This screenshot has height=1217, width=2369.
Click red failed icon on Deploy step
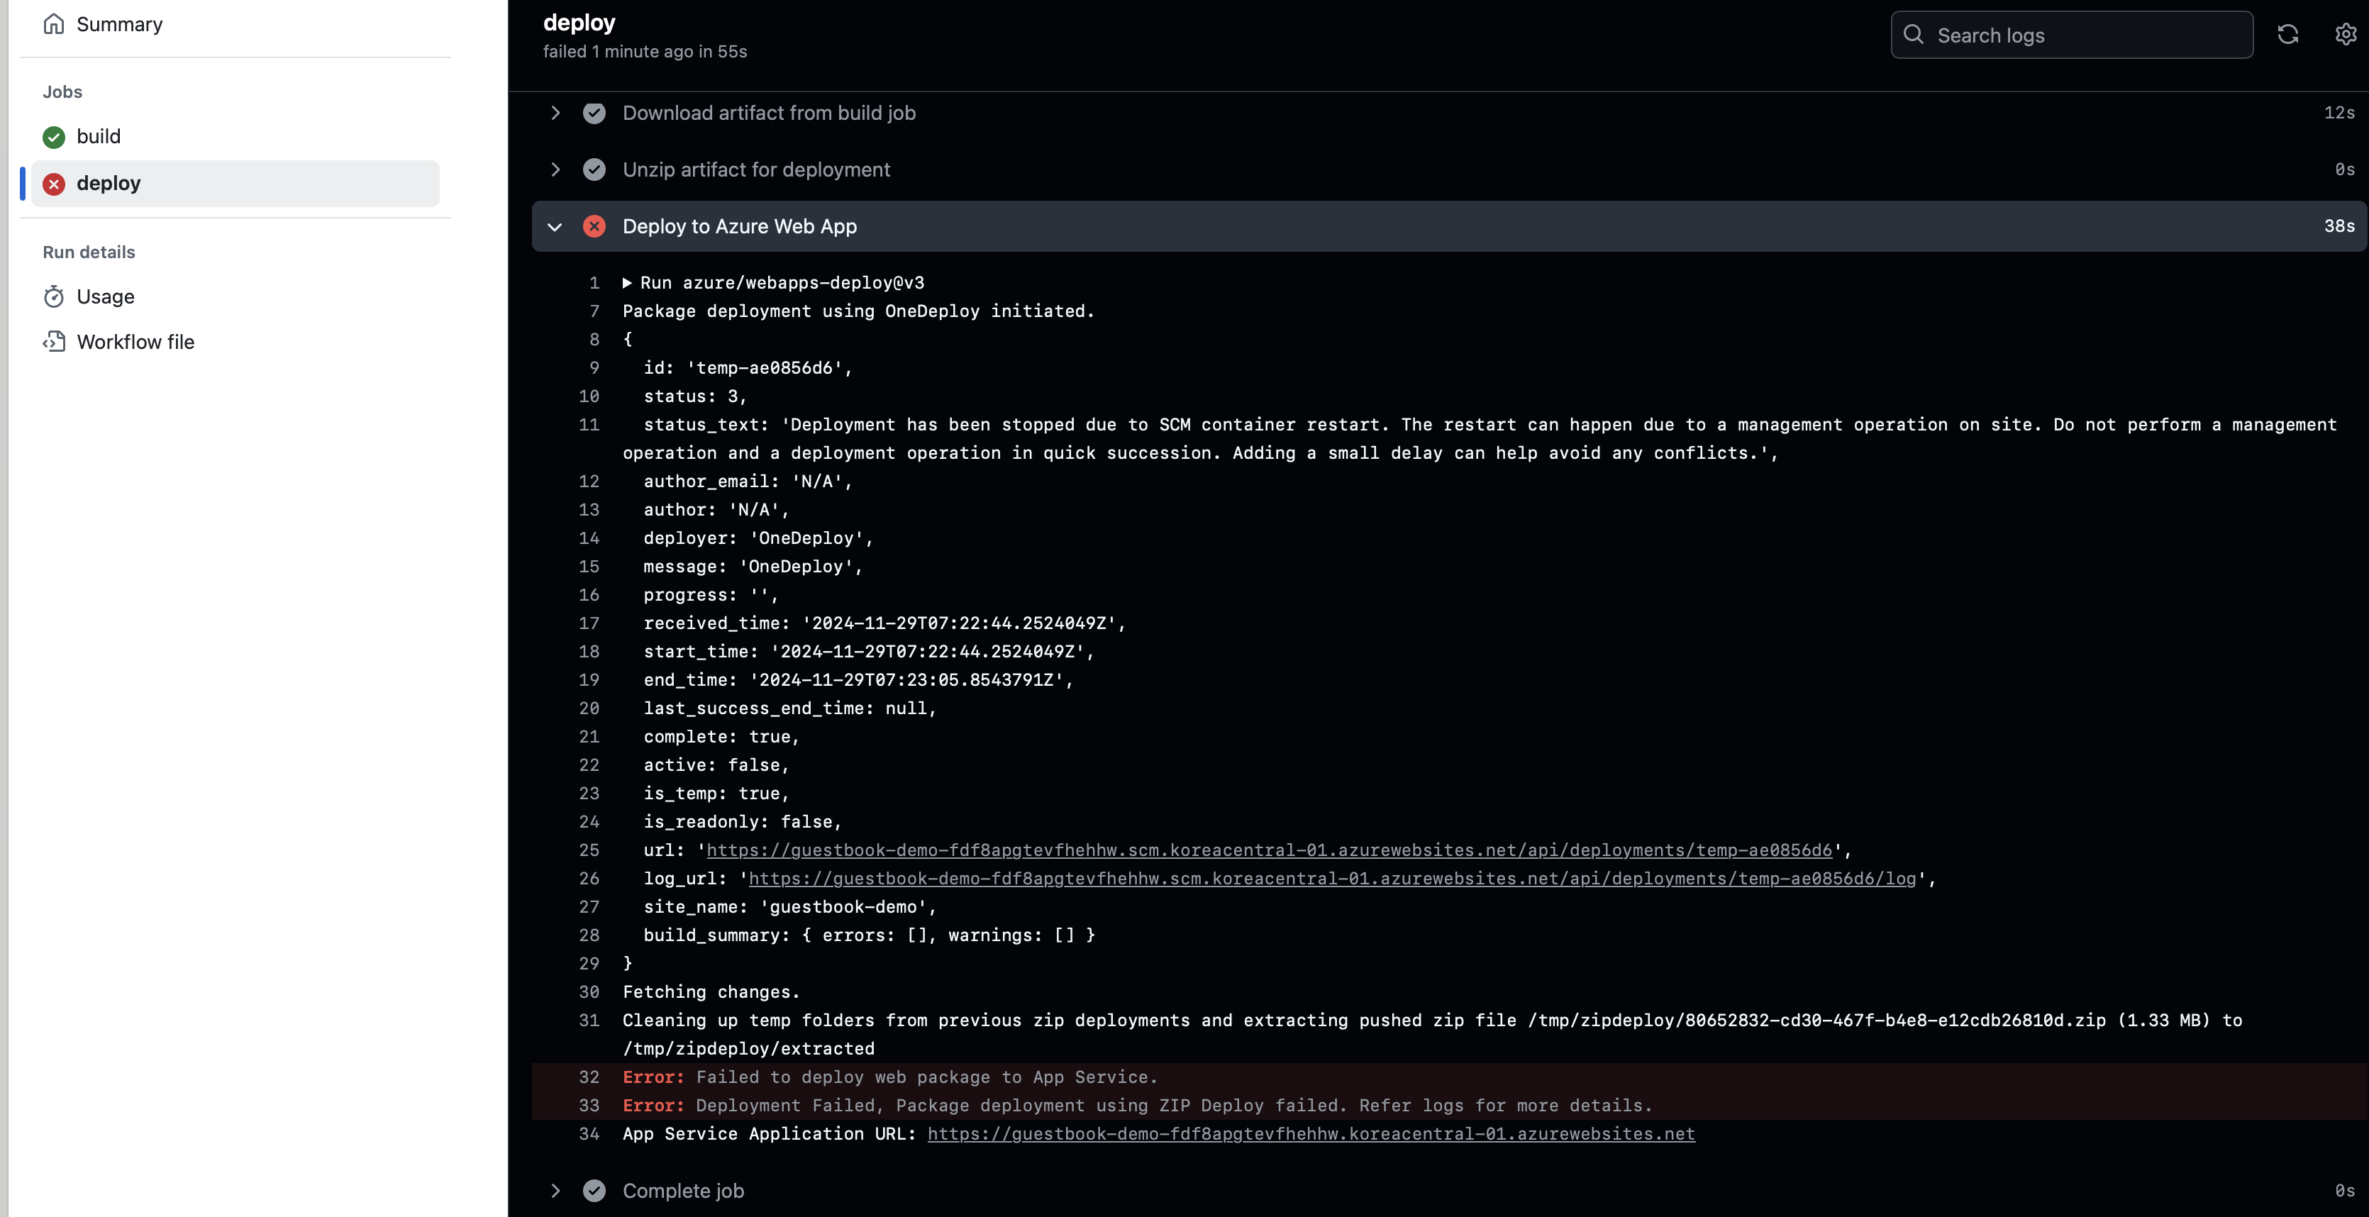[x=594, y=226]
